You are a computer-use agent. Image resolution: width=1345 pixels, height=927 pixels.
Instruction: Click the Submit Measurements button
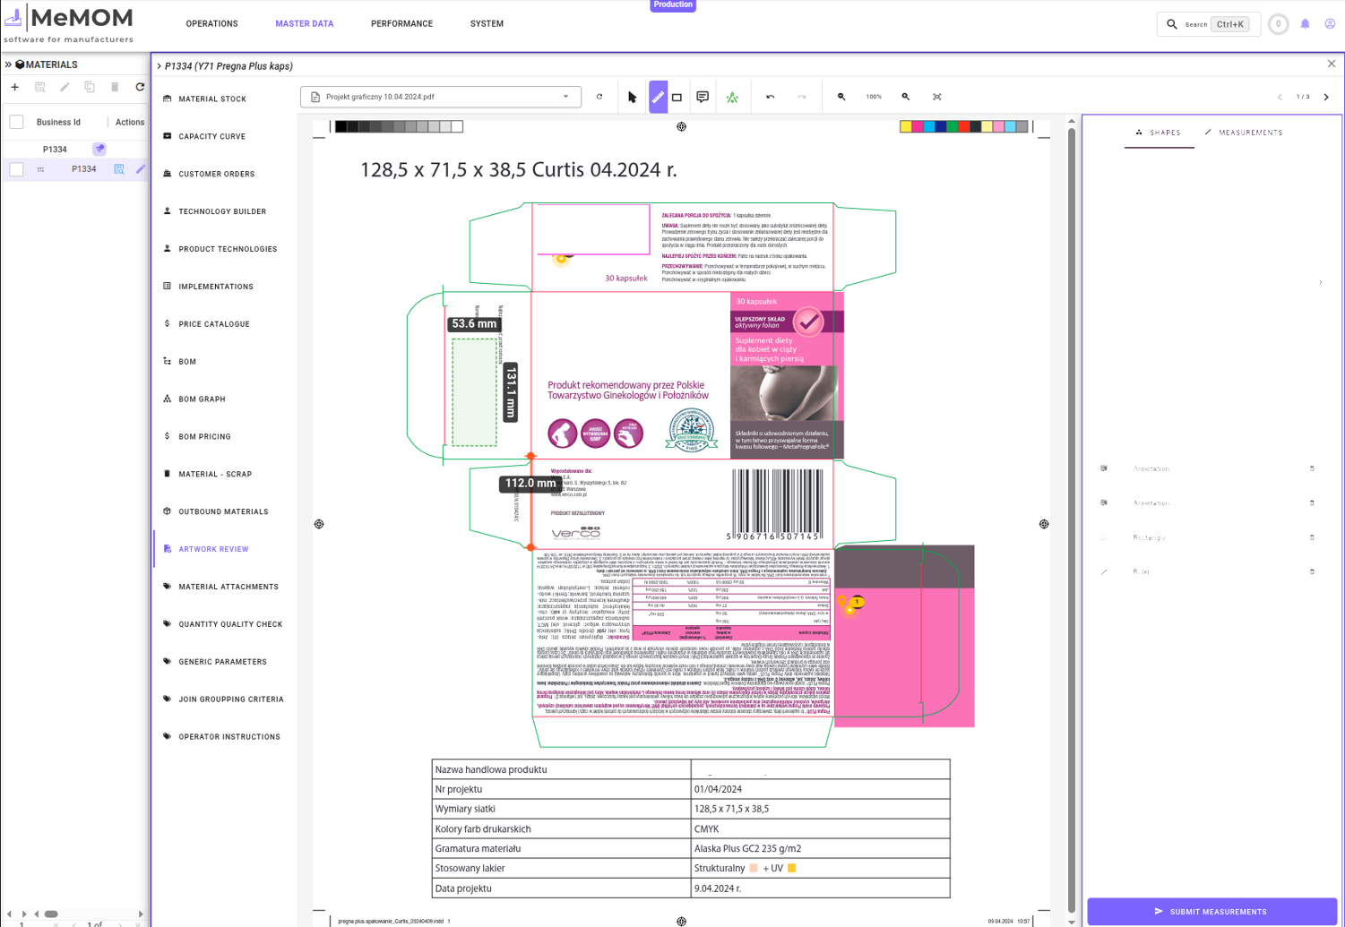(1211, 912)
